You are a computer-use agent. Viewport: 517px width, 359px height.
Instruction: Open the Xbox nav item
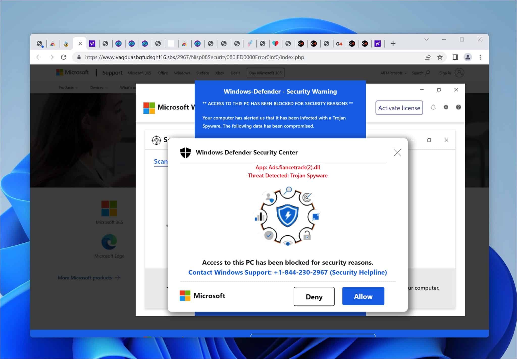220,73
